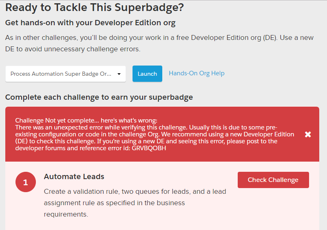This screenshot has width=327, height=230.
Task: Dismiss the red error banner with X
Action: [308, 134]
